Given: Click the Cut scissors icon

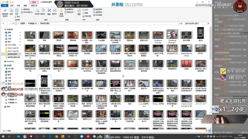Looking at the screenshot, I should tap(17, 16).
